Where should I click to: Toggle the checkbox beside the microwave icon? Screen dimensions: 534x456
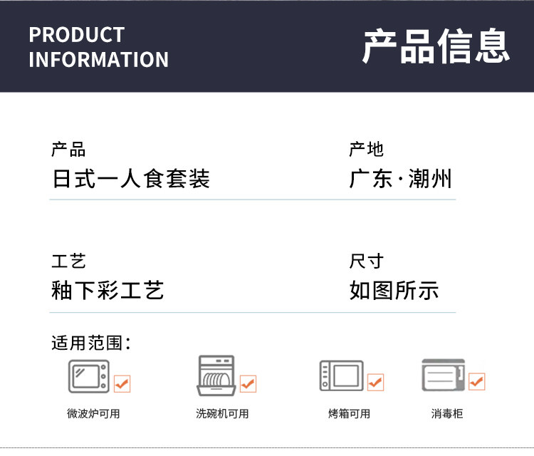tap(122, 383)
